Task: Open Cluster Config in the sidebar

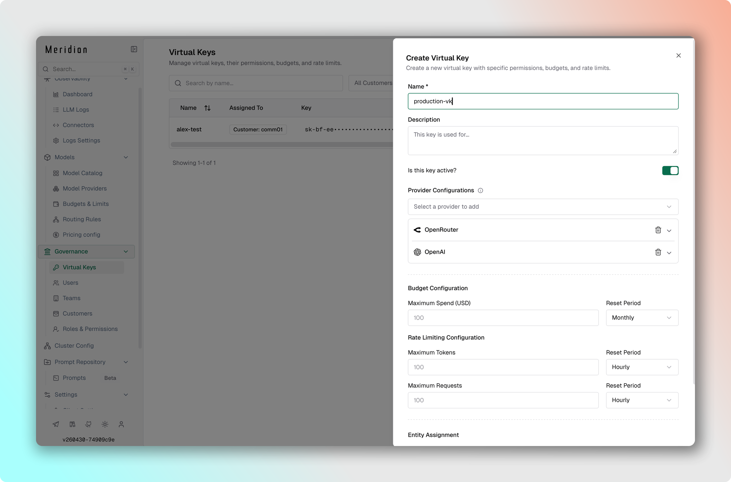Action: (74, 346)
